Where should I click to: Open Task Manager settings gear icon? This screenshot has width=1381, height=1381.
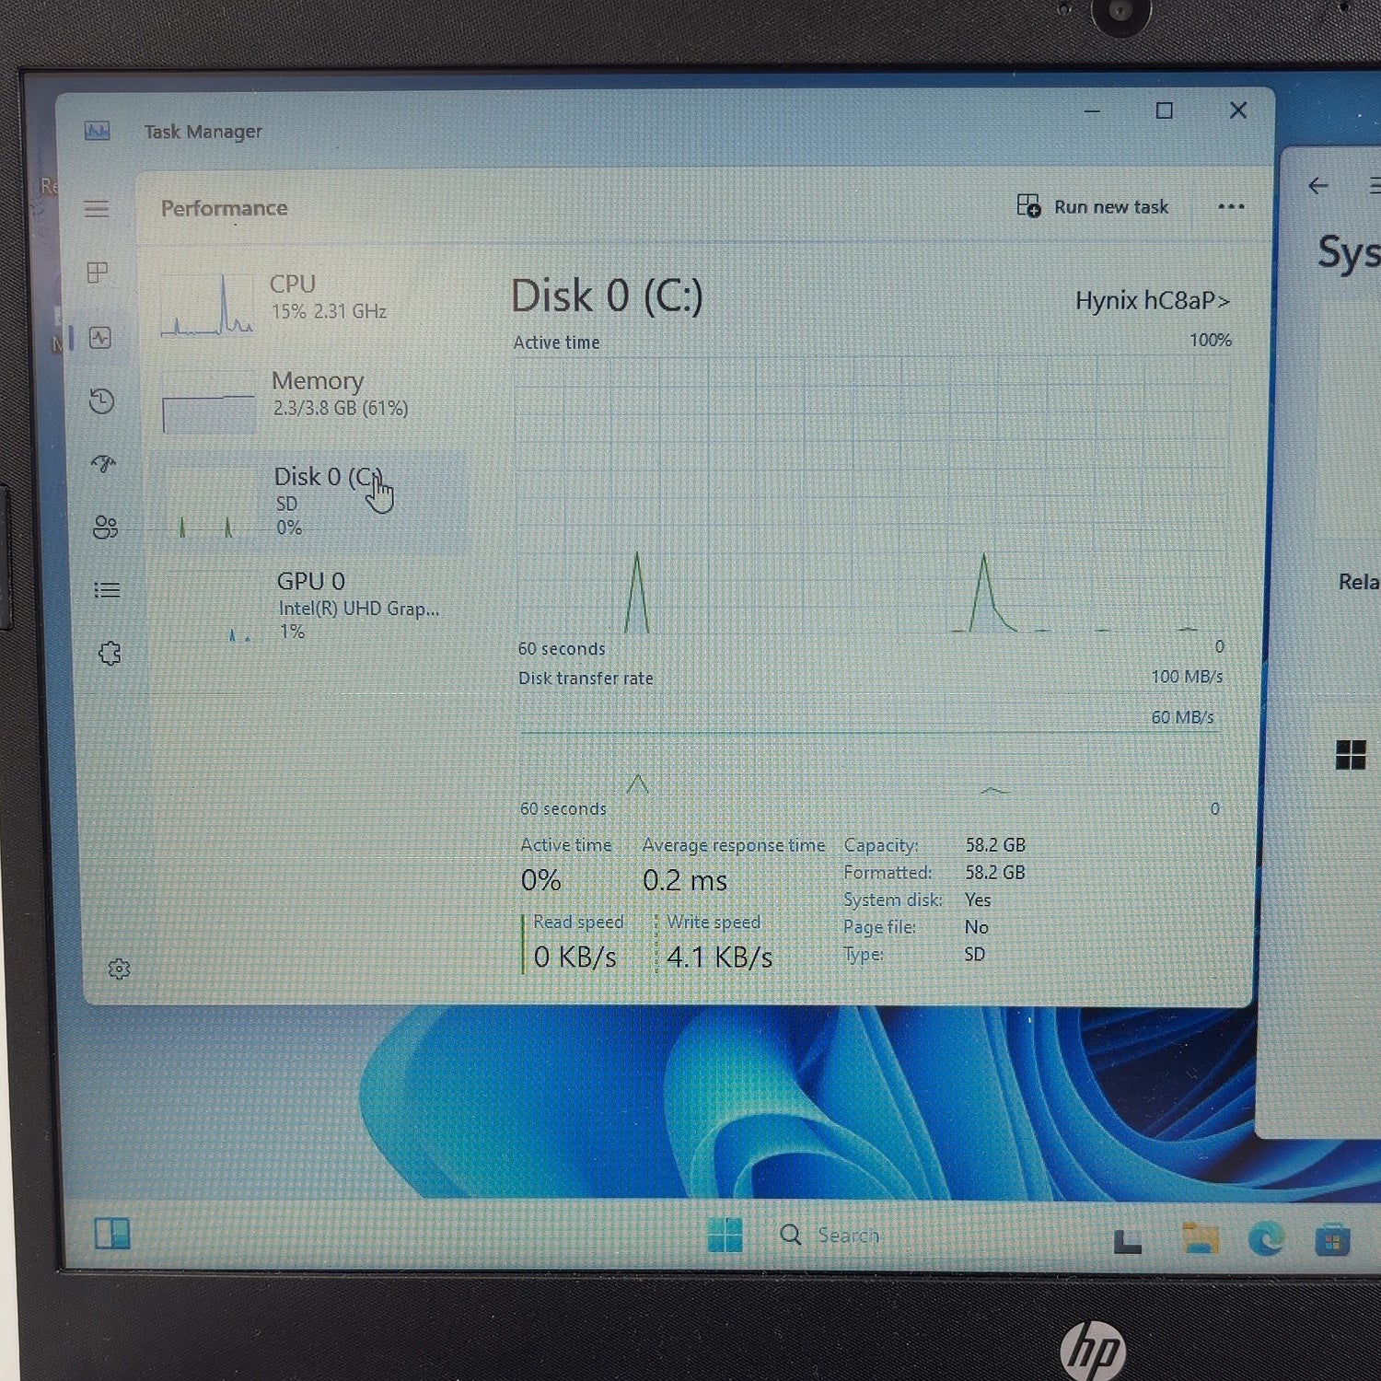tap(119, 969)
